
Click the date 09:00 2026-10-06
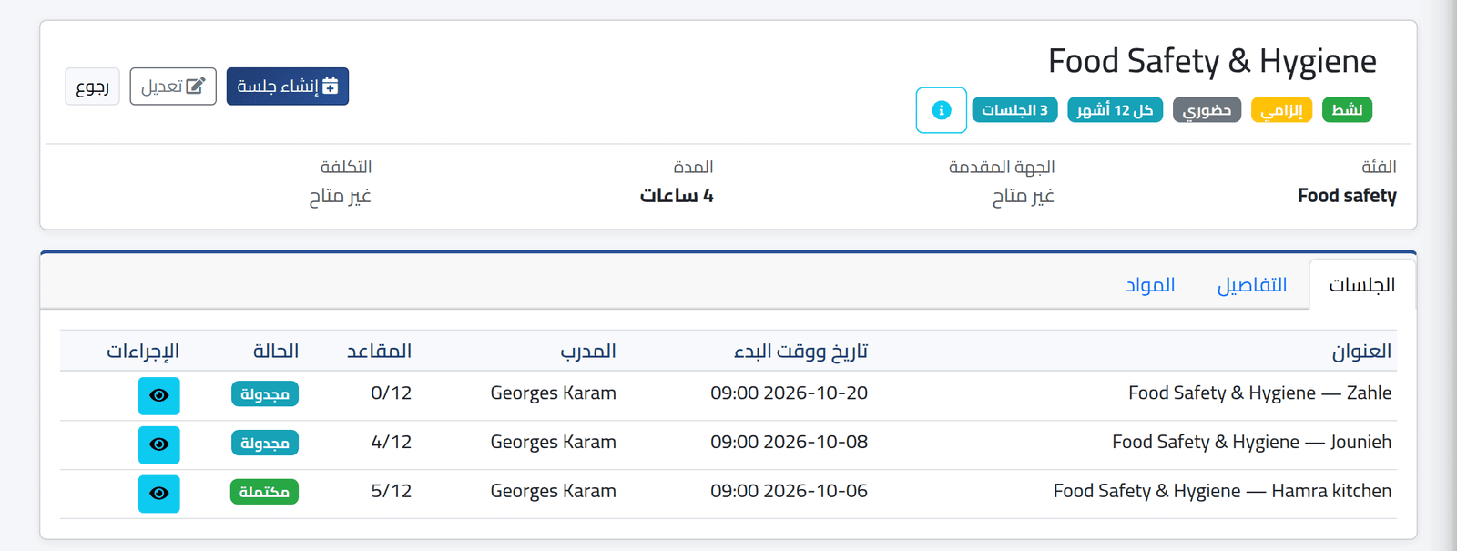click(790, 492)
